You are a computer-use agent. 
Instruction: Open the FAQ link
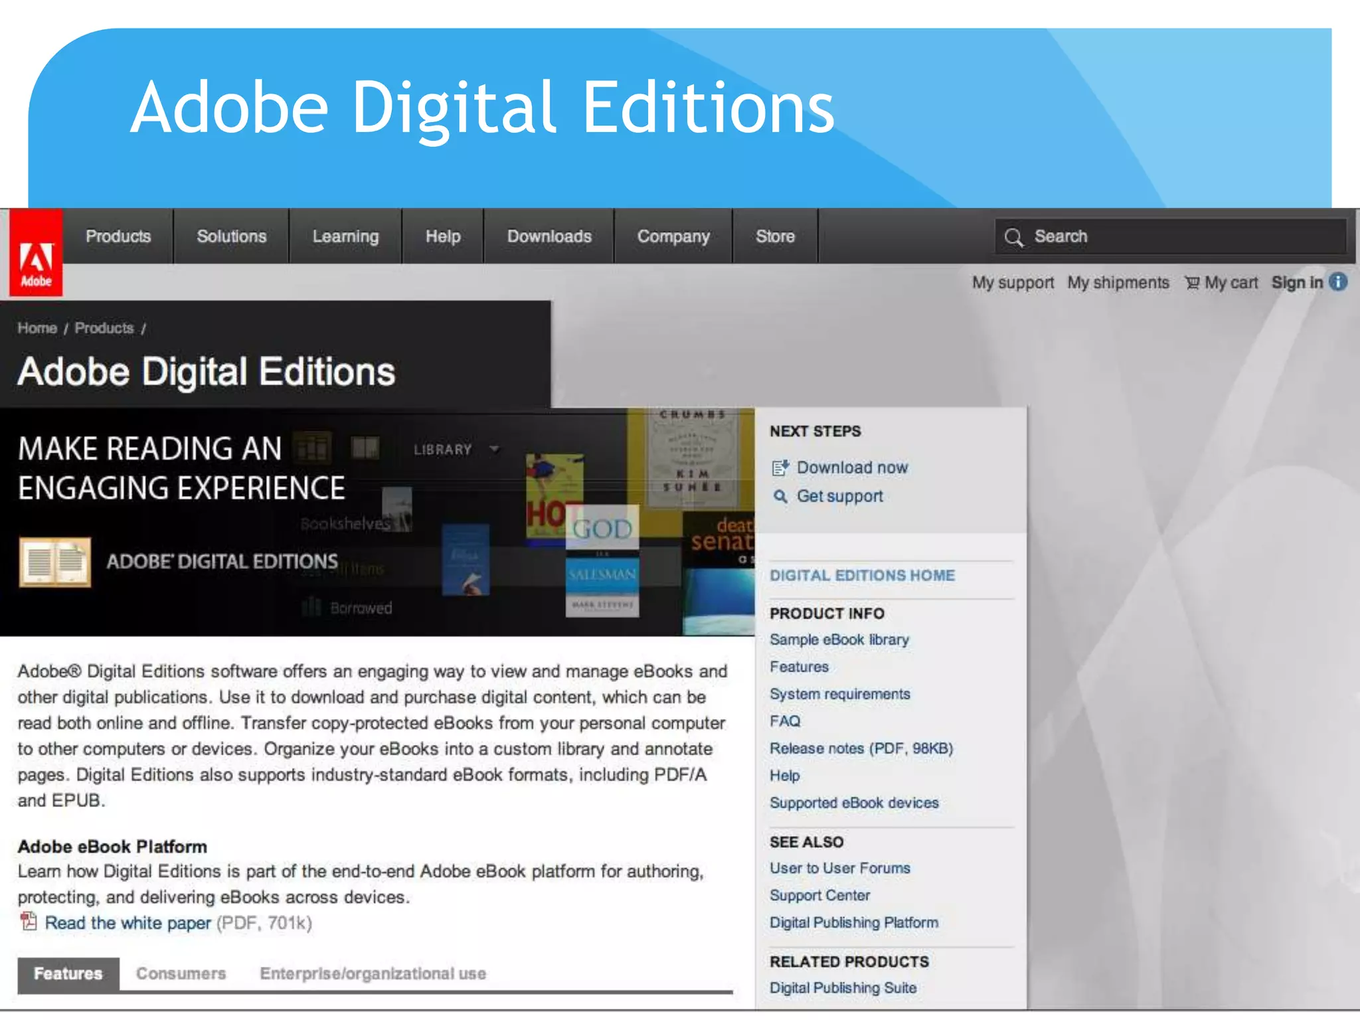[x=785, y=721]
